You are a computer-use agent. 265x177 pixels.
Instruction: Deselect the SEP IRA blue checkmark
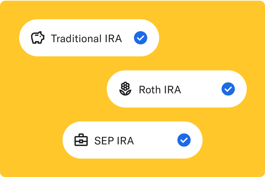tap(184, 140)
